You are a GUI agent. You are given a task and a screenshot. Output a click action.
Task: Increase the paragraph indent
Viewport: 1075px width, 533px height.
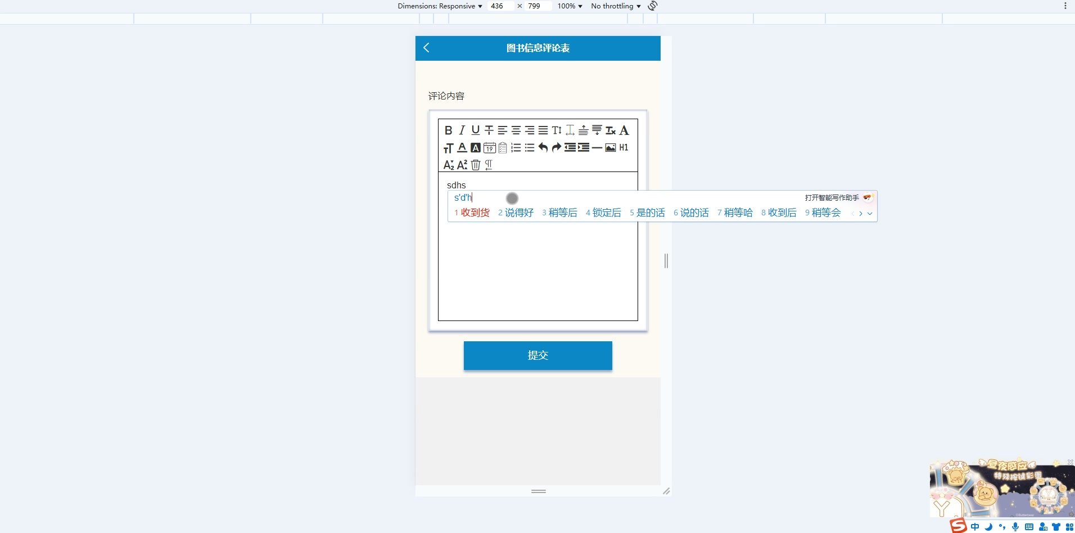(584, 148)
